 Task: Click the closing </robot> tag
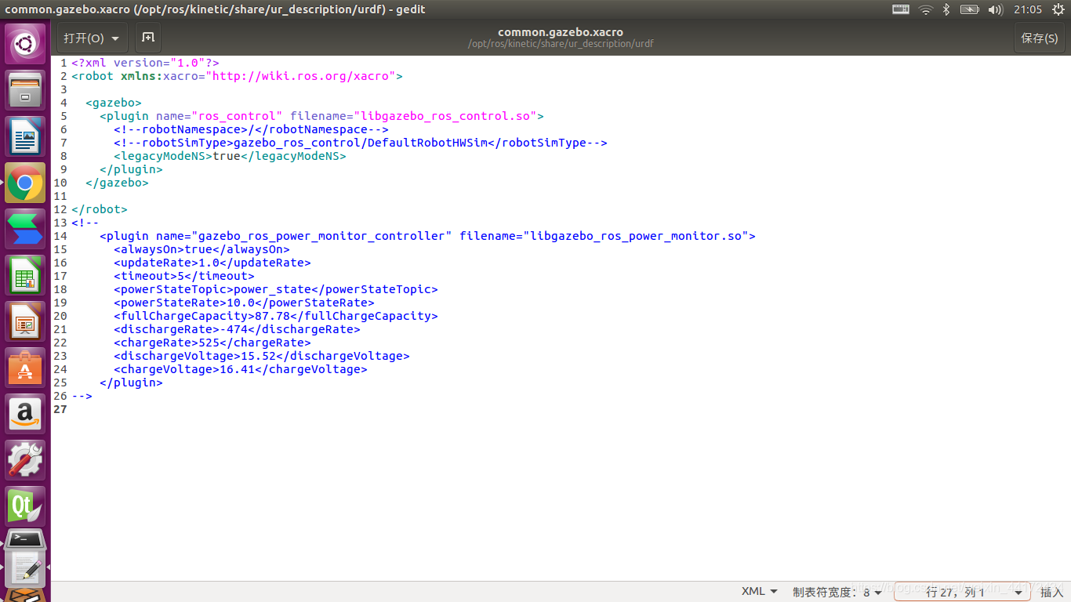pyautogui.click(x=99, y=209)
